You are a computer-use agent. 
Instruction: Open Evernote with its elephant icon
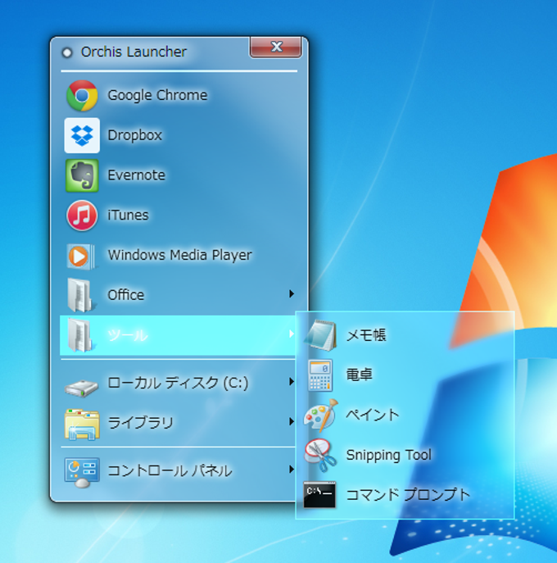point(82,175)
